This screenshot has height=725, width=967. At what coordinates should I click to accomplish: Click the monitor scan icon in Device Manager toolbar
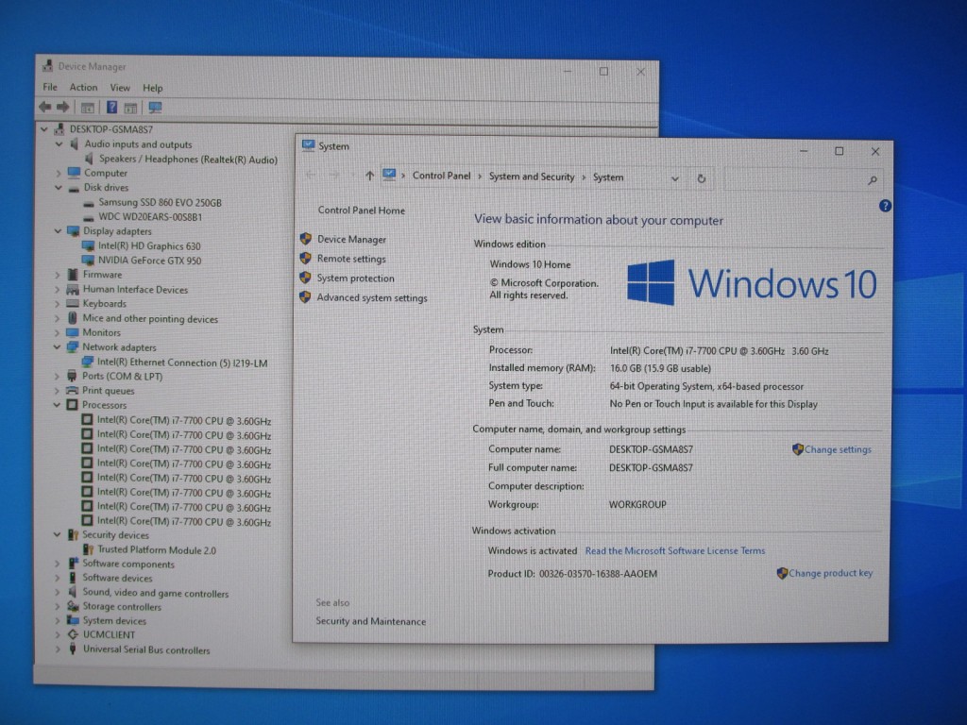click(155, 108)
